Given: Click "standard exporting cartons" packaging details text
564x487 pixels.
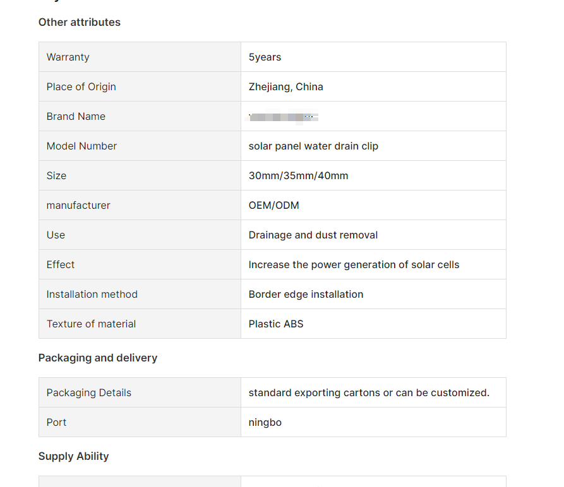Looking at the screenshot, I should tap(369, 392).
